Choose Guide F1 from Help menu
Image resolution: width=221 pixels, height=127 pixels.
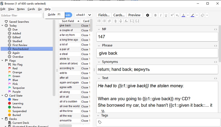pos(54,14)
